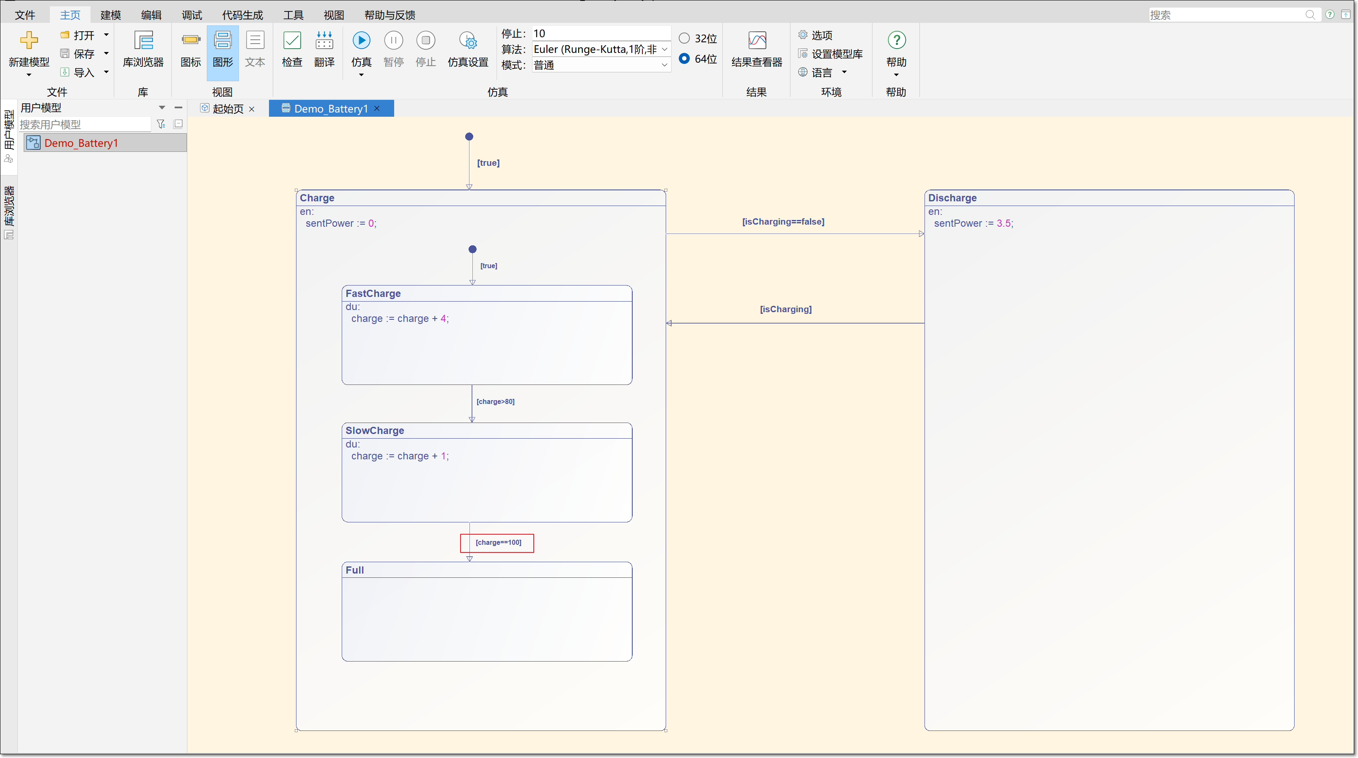
Task: Open 仿真设置 simulation settings
Action: pyautogui.click(x=468, y=49)
